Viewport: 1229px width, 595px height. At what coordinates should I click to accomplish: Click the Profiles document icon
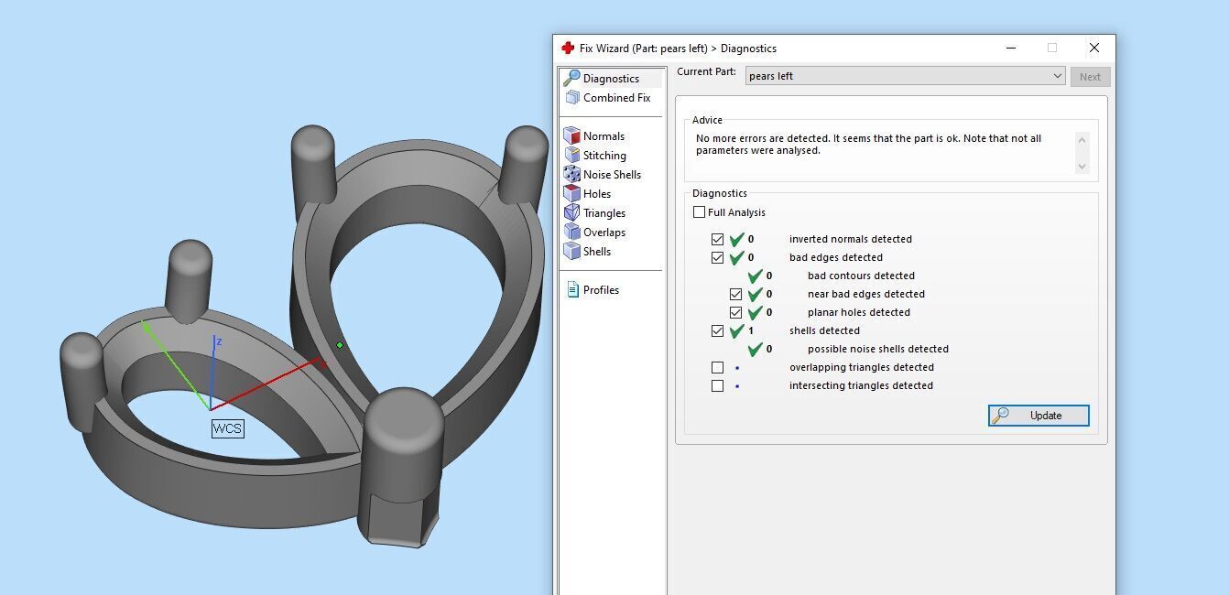[572, 289]
